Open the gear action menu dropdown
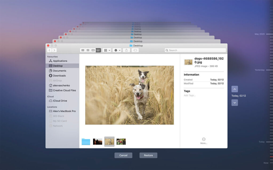This screenshot has height=170, width=273. tap(117, 50)
